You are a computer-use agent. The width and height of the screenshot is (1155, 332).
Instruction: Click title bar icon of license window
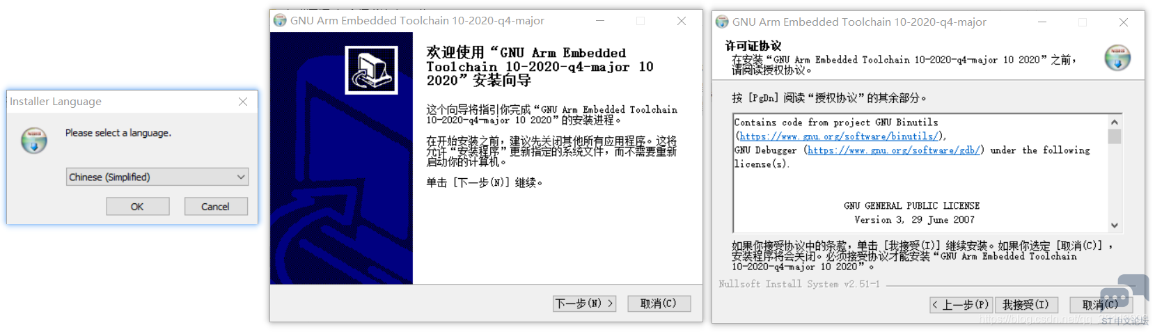(x=722, y=22)
